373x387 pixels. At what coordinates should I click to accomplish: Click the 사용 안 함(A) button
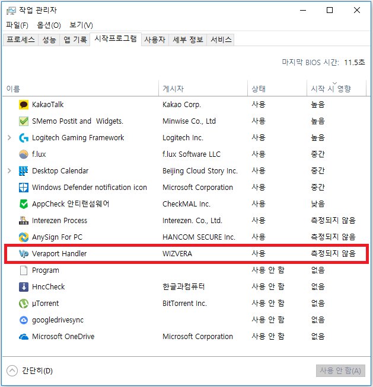point(340,370)
